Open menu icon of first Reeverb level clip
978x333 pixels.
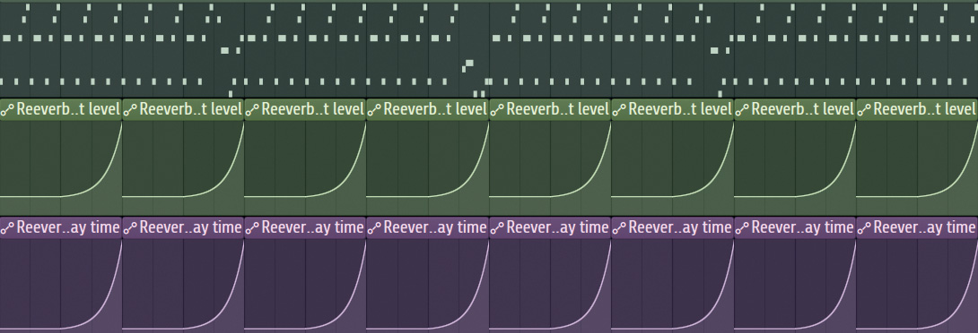[x=7, y=110]
